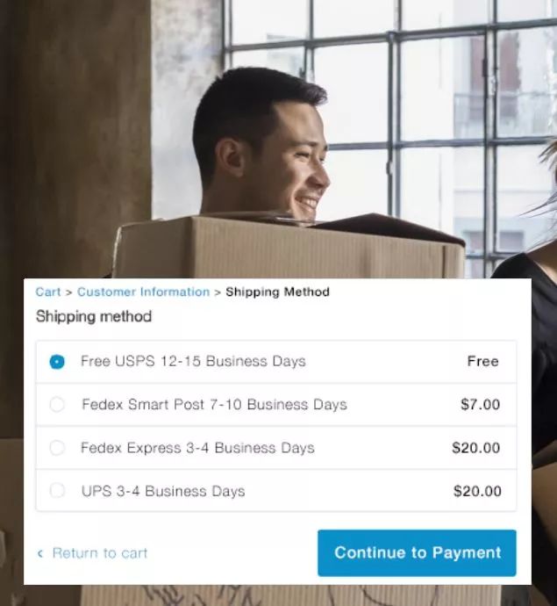
Task: Click the $7.00 shipping price
Action: tap(480, 405)
